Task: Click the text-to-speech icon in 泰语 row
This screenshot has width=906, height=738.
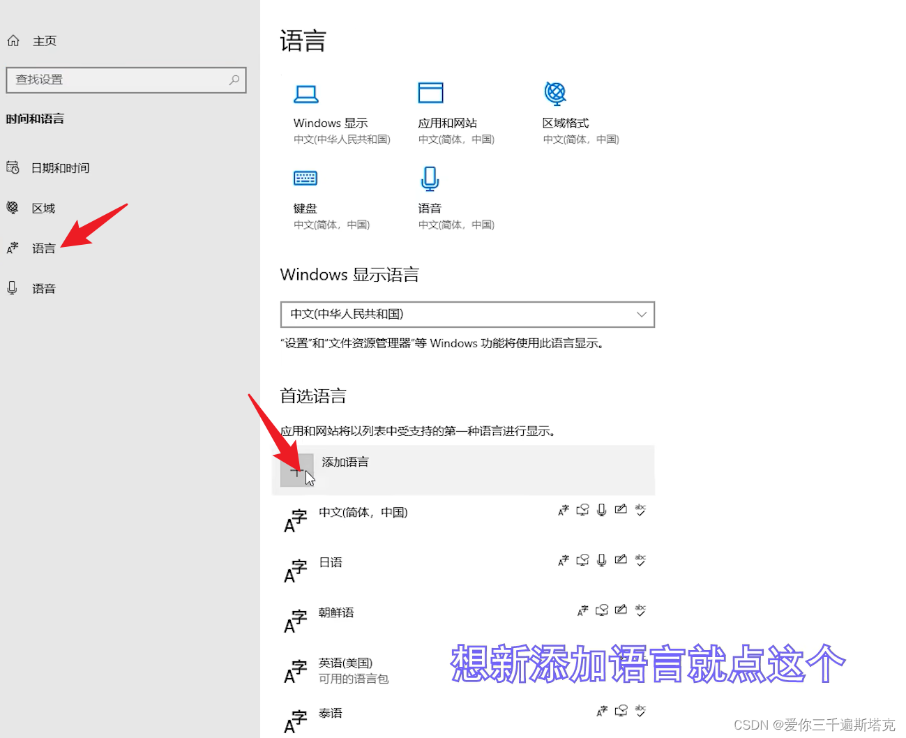Action: click(621, 711)
